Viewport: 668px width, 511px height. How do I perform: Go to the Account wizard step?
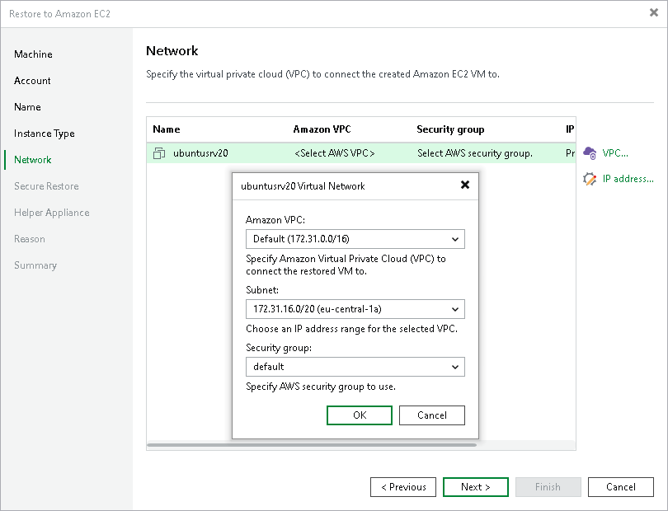32,81
